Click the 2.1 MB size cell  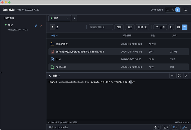coord(174,52)
